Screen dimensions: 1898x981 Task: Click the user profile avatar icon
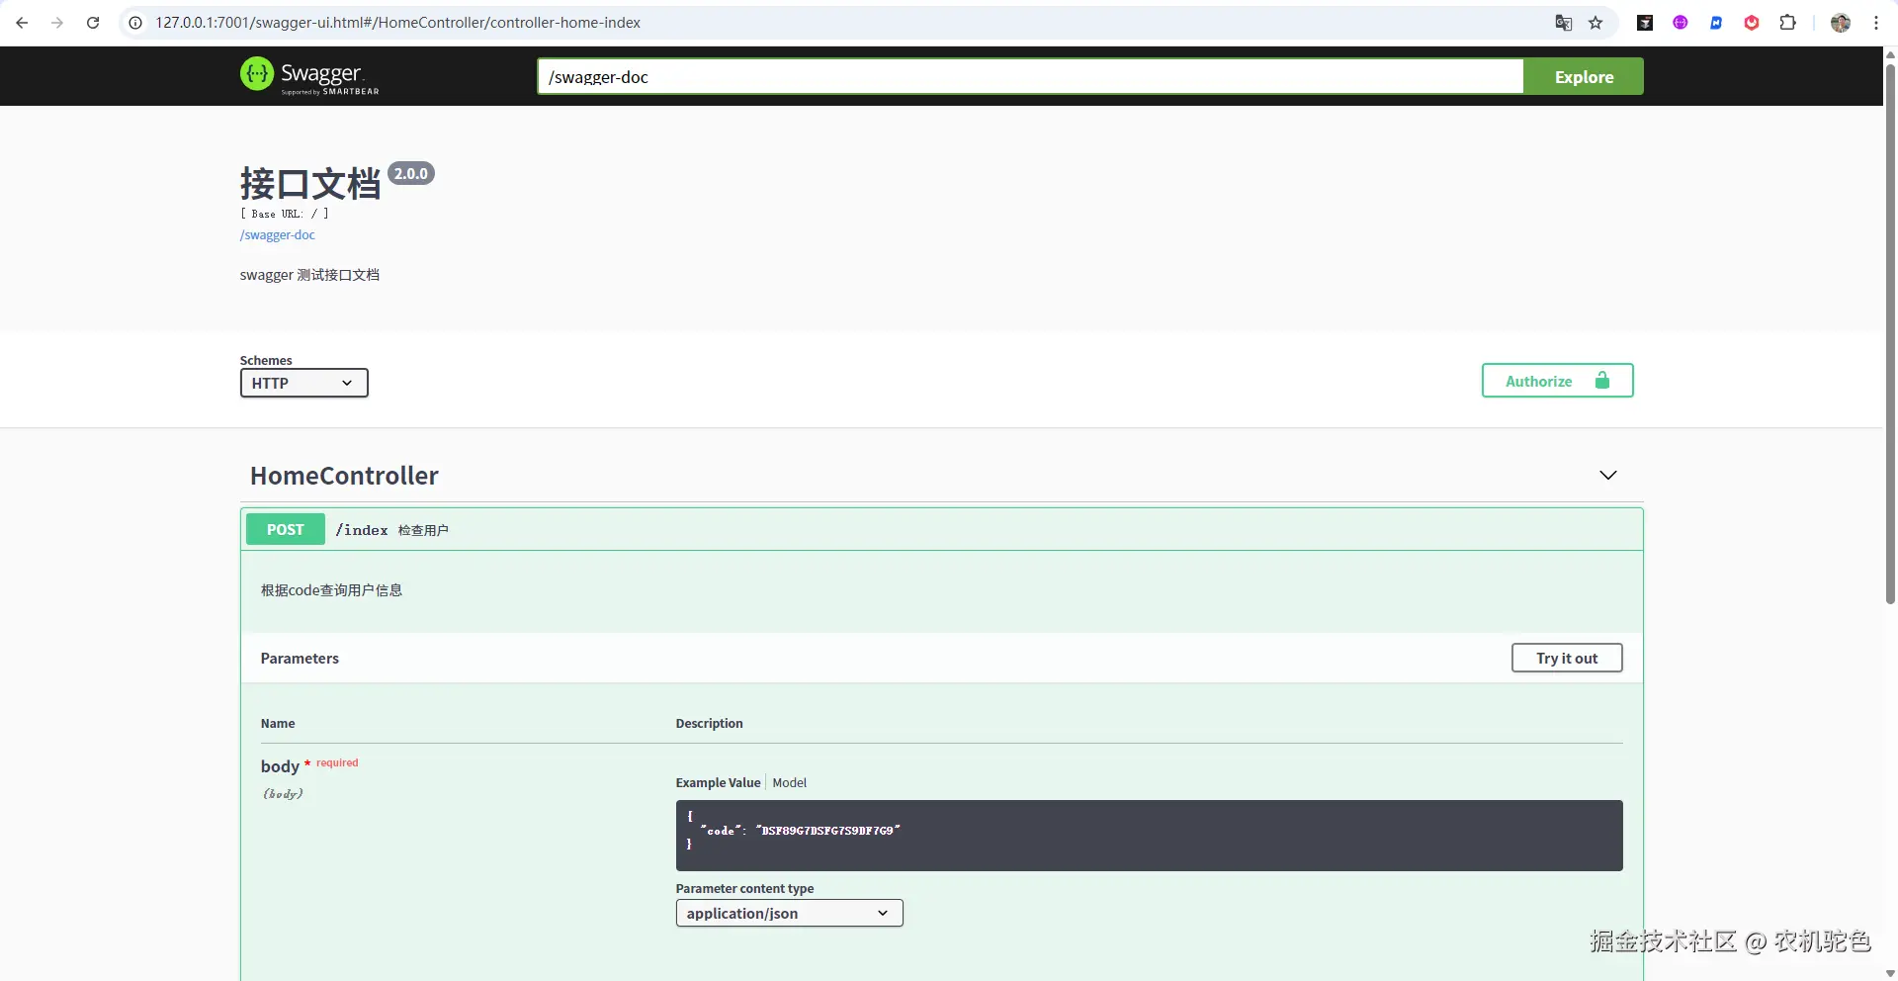(1840, 23)
